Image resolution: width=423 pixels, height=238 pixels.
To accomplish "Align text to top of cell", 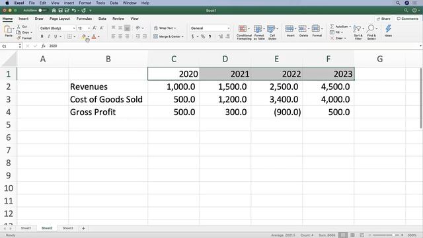I will coord(113,28).
